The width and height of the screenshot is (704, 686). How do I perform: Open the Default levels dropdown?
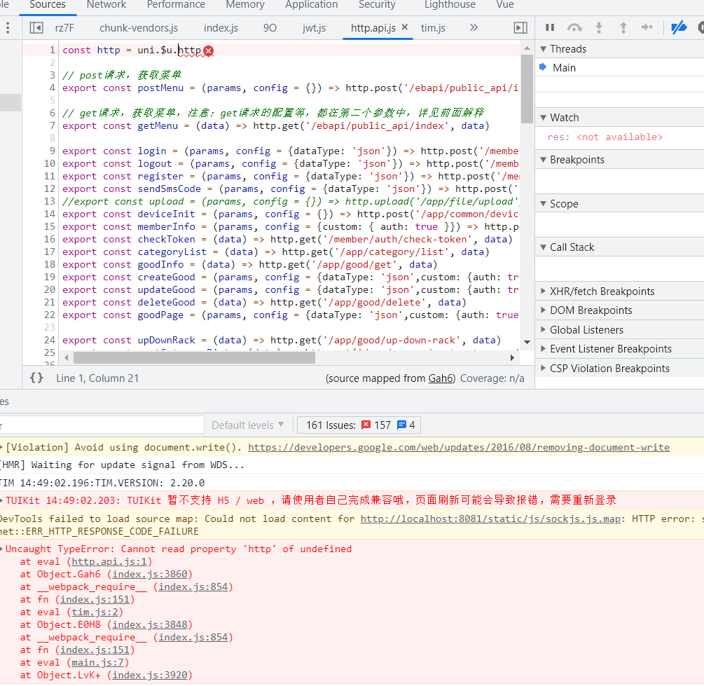[x=247, y=425]
